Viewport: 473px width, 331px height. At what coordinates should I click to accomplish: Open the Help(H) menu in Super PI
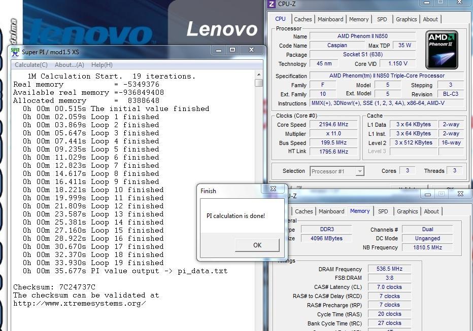(102, 65)
